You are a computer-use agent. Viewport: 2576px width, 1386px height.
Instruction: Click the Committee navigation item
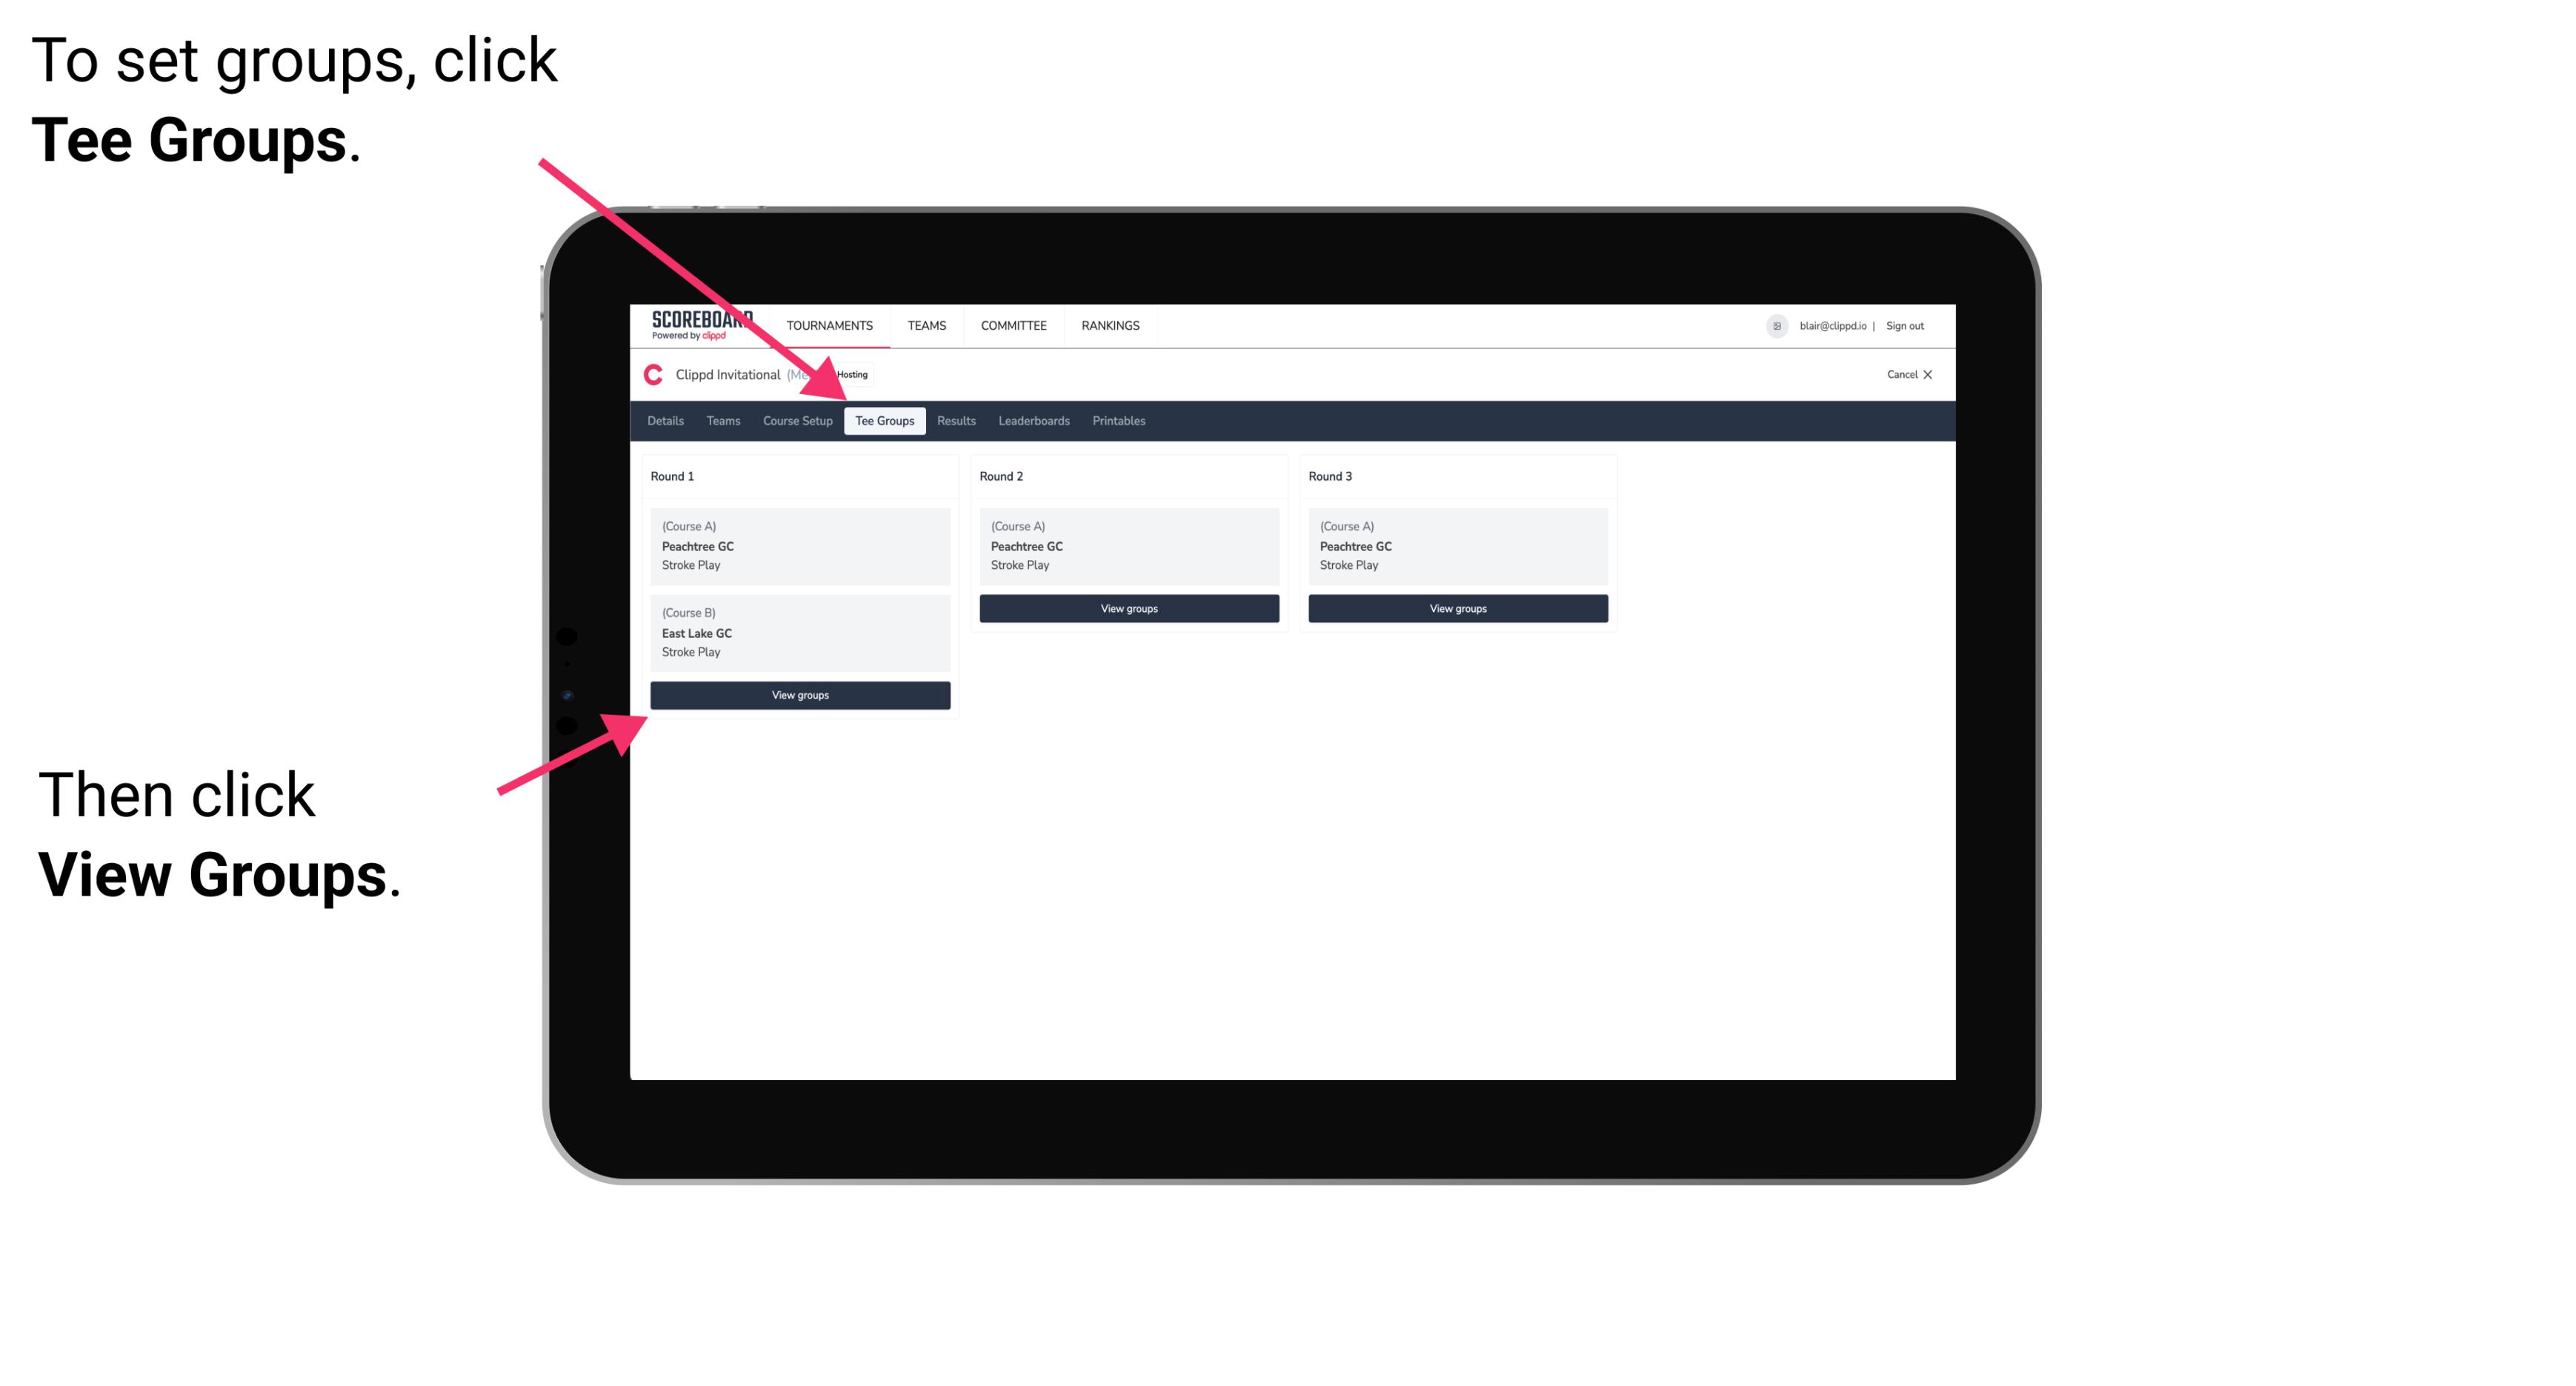coord(1014,326)
